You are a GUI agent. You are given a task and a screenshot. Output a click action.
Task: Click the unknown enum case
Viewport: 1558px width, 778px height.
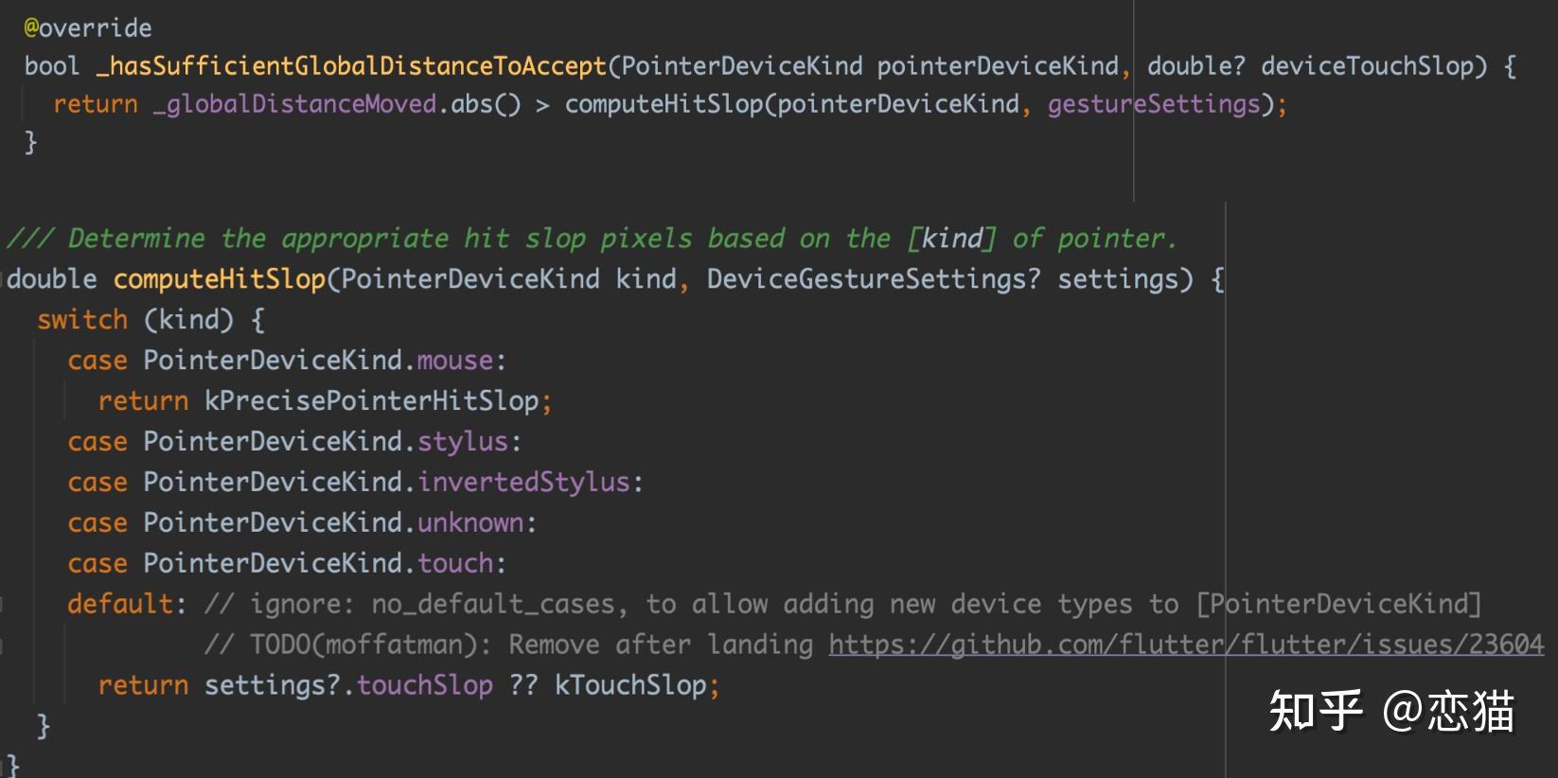click(470, 523)
